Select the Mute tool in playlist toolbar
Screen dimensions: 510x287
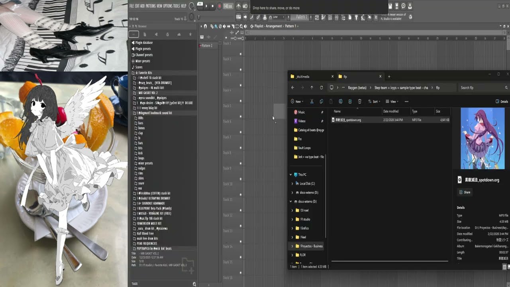pos(225,26)
